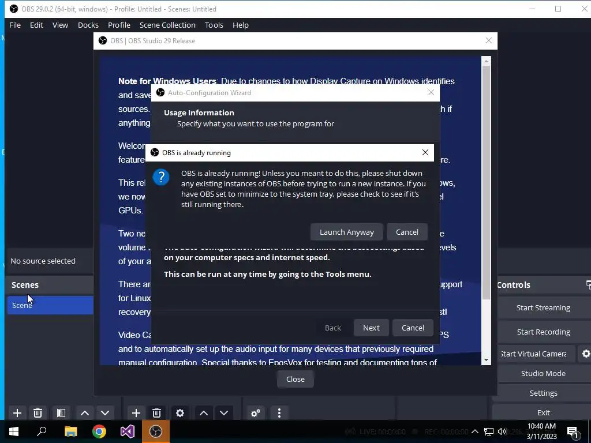The height and width of the screenshot is (443, 591).
Task: Move source down with the Sources down arrow
Action: (224, 413)
